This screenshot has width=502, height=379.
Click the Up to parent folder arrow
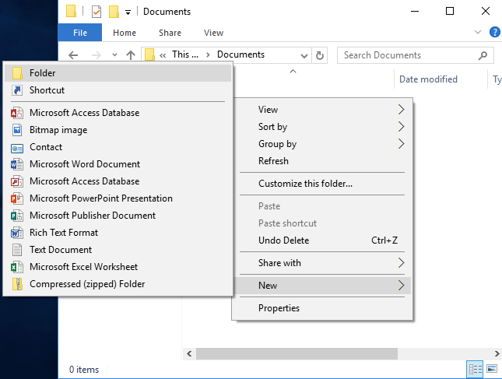131,55
